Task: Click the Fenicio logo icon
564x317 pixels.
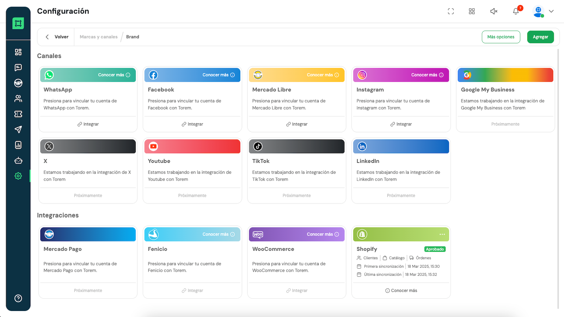Action: click(x=153, y=234)
